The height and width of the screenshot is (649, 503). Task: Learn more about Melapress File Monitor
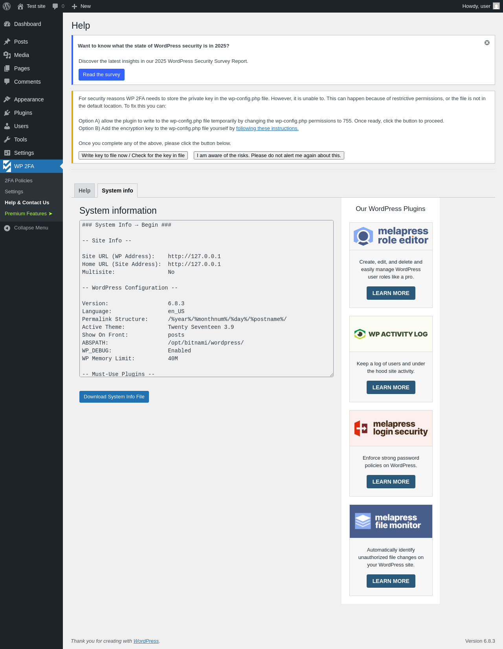tap(391, 581)
